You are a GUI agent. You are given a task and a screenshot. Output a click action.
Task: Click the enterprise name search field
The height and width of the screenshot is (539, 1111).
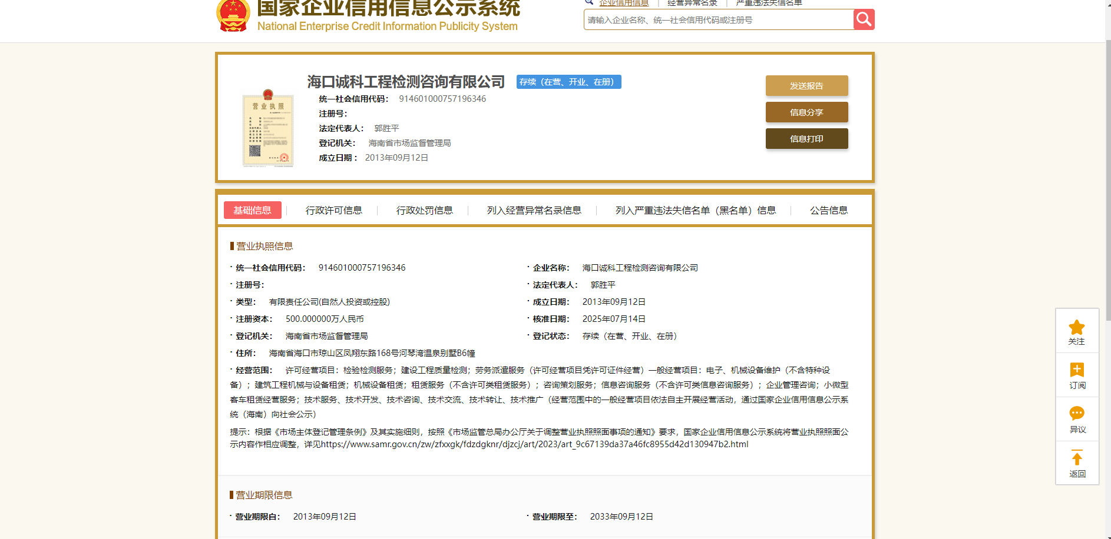pos(718,20)
